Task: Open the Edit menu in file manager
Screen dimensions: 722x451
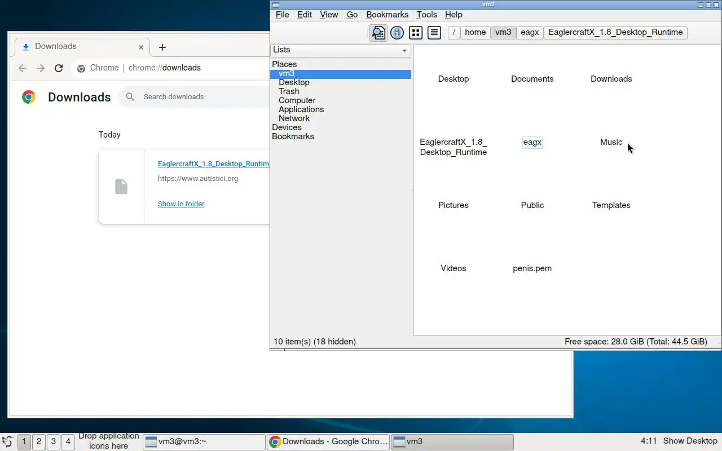Action: [305, 15]
